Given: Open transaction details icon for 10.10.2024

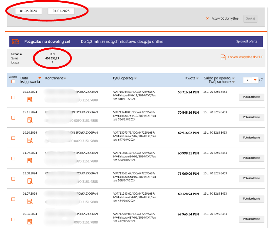Looking at the screenshot, I should point(30,140).
